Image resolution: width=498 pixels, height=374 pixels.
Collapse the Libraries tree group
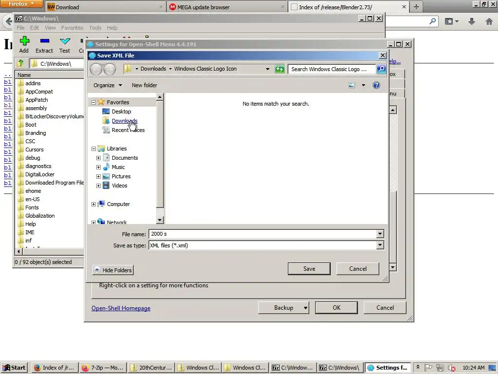93,149
